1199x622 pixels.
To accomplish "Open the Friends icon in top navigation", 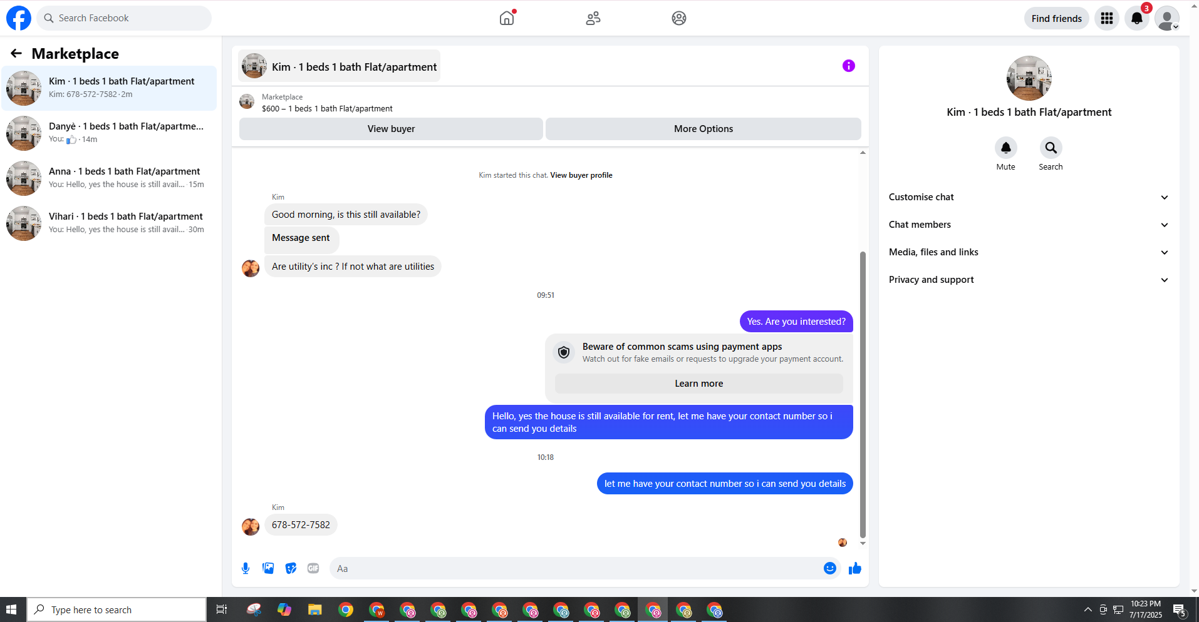I will 593,18.
